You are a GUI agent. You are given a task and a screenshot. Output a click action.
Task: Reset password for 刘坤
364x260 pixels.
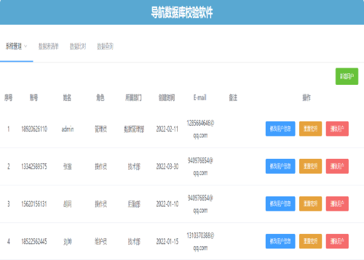pyautogui.click(x=311, y=241)
